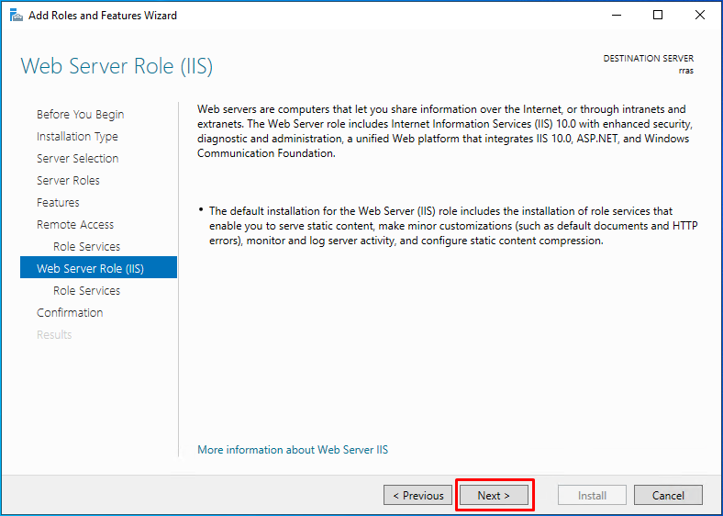This screenshot has width=723, height=516.
Task: Open the Installation Type step
Action: pos(77,136)
